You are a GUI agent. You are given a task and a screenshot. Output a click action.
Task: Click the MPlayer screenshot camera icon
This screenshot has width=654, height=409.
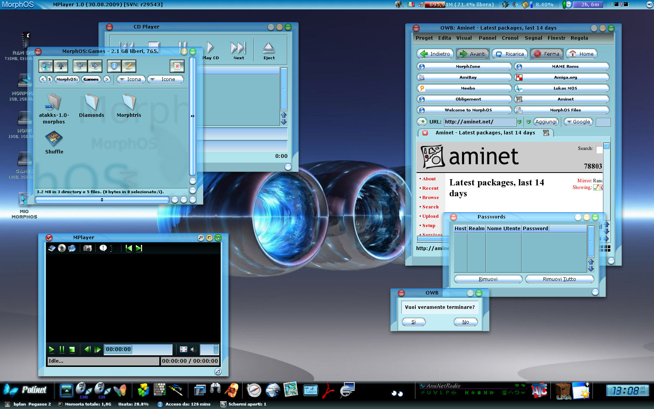[88, 248]
